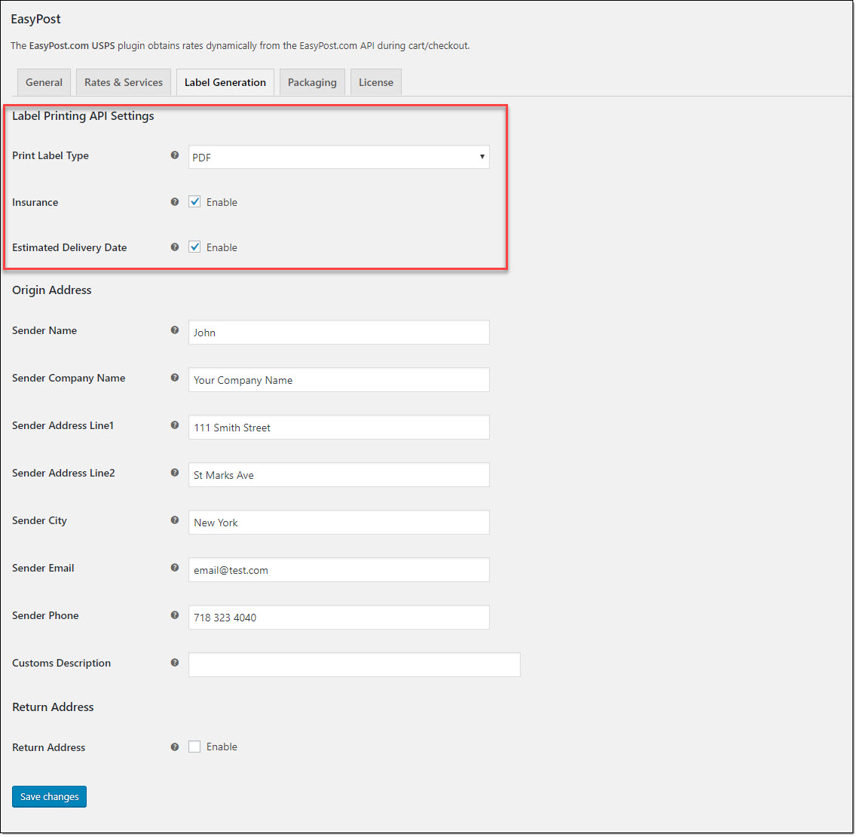Click the Sender Address Line1 field

coord(339,428)
